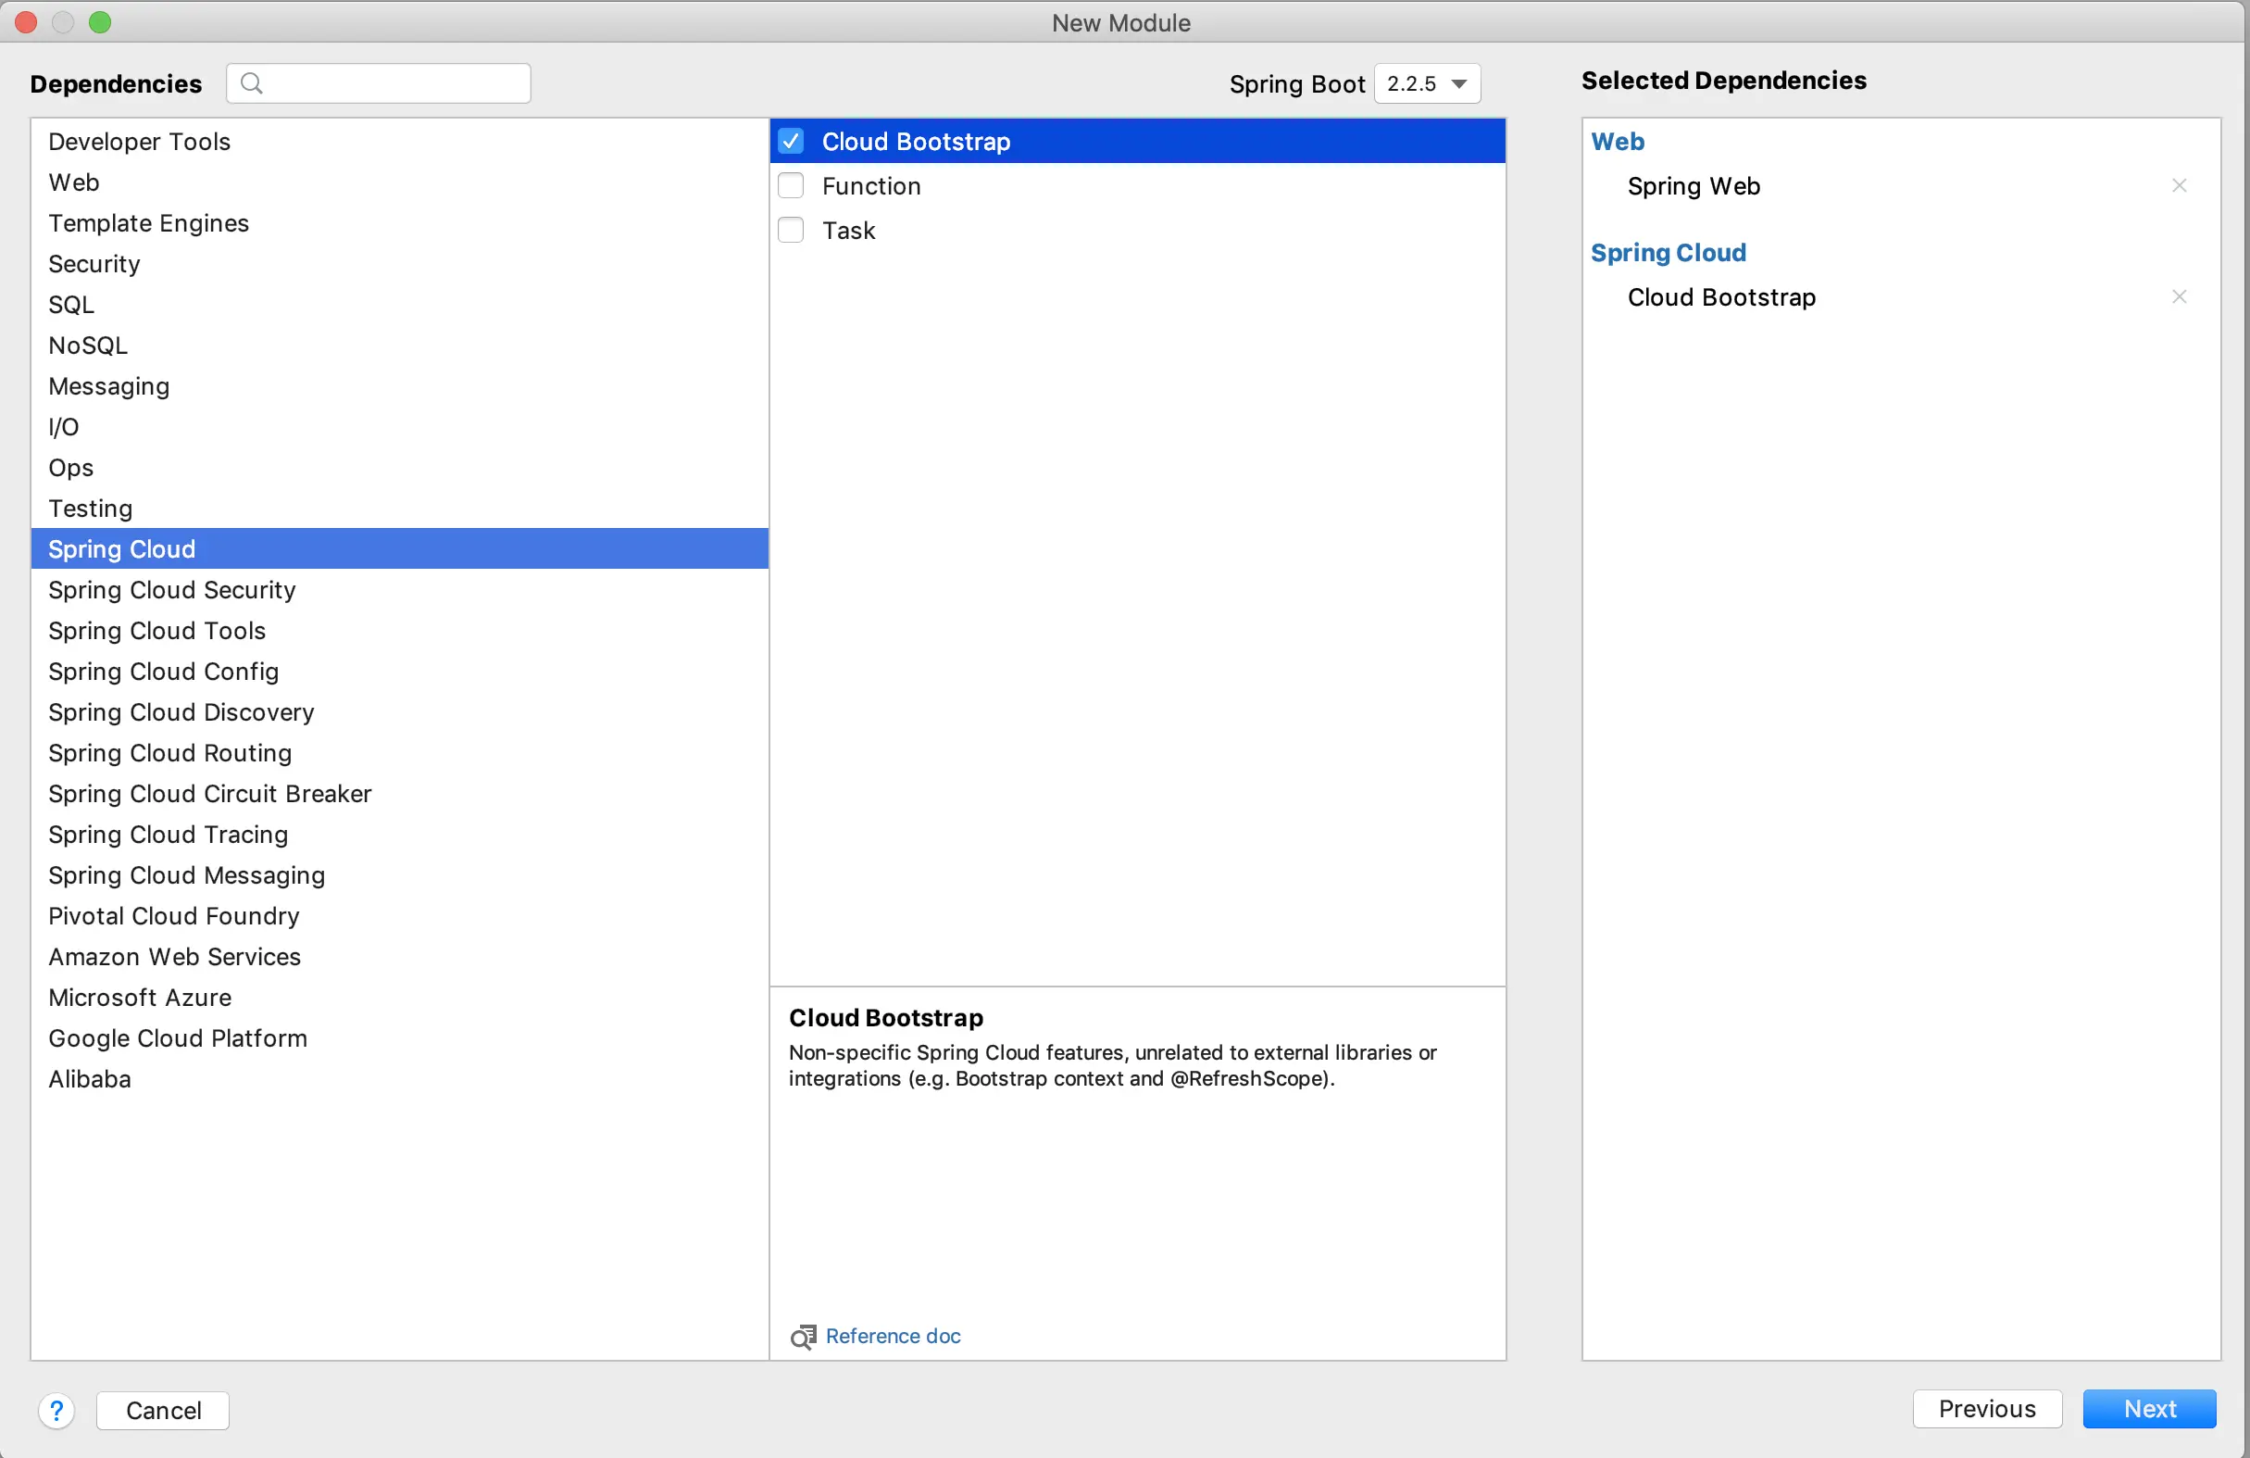
Task: Select Spring Cloud Config category
Action: click(x=164, y=672)
